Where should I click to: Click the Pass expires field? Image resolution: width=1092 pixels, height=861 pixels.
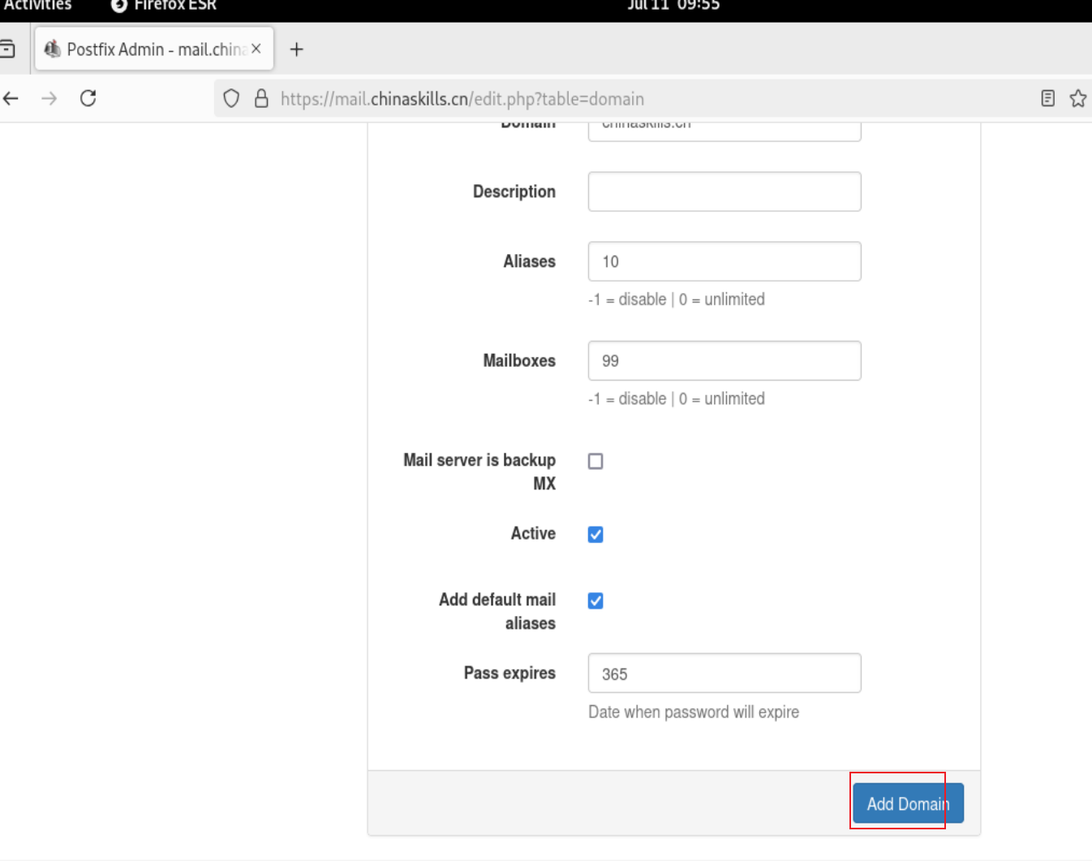(724, 674)
